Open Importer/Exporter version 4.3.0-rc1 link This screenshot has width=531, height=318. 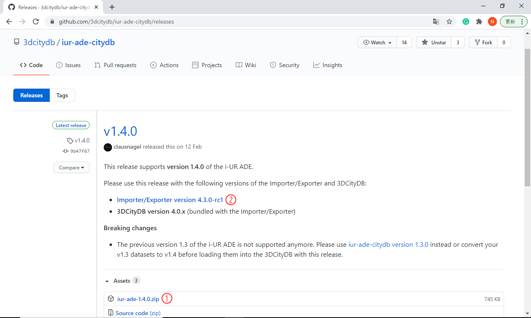click(170, 200)
